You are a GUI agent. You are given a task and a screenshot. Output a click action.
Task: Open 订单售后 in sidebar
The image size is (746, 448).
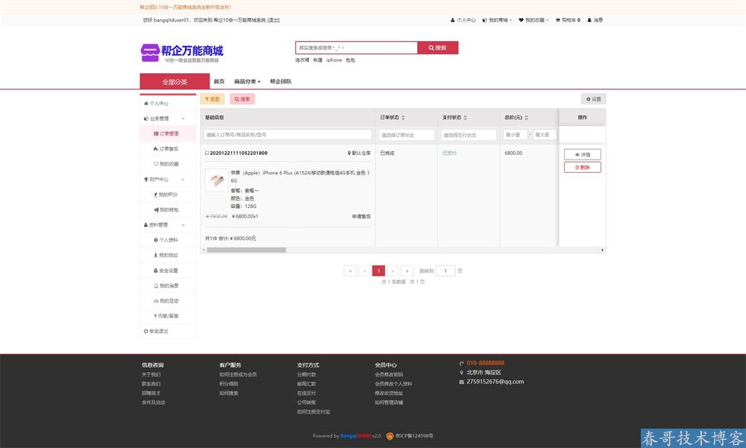coord(168,149)
